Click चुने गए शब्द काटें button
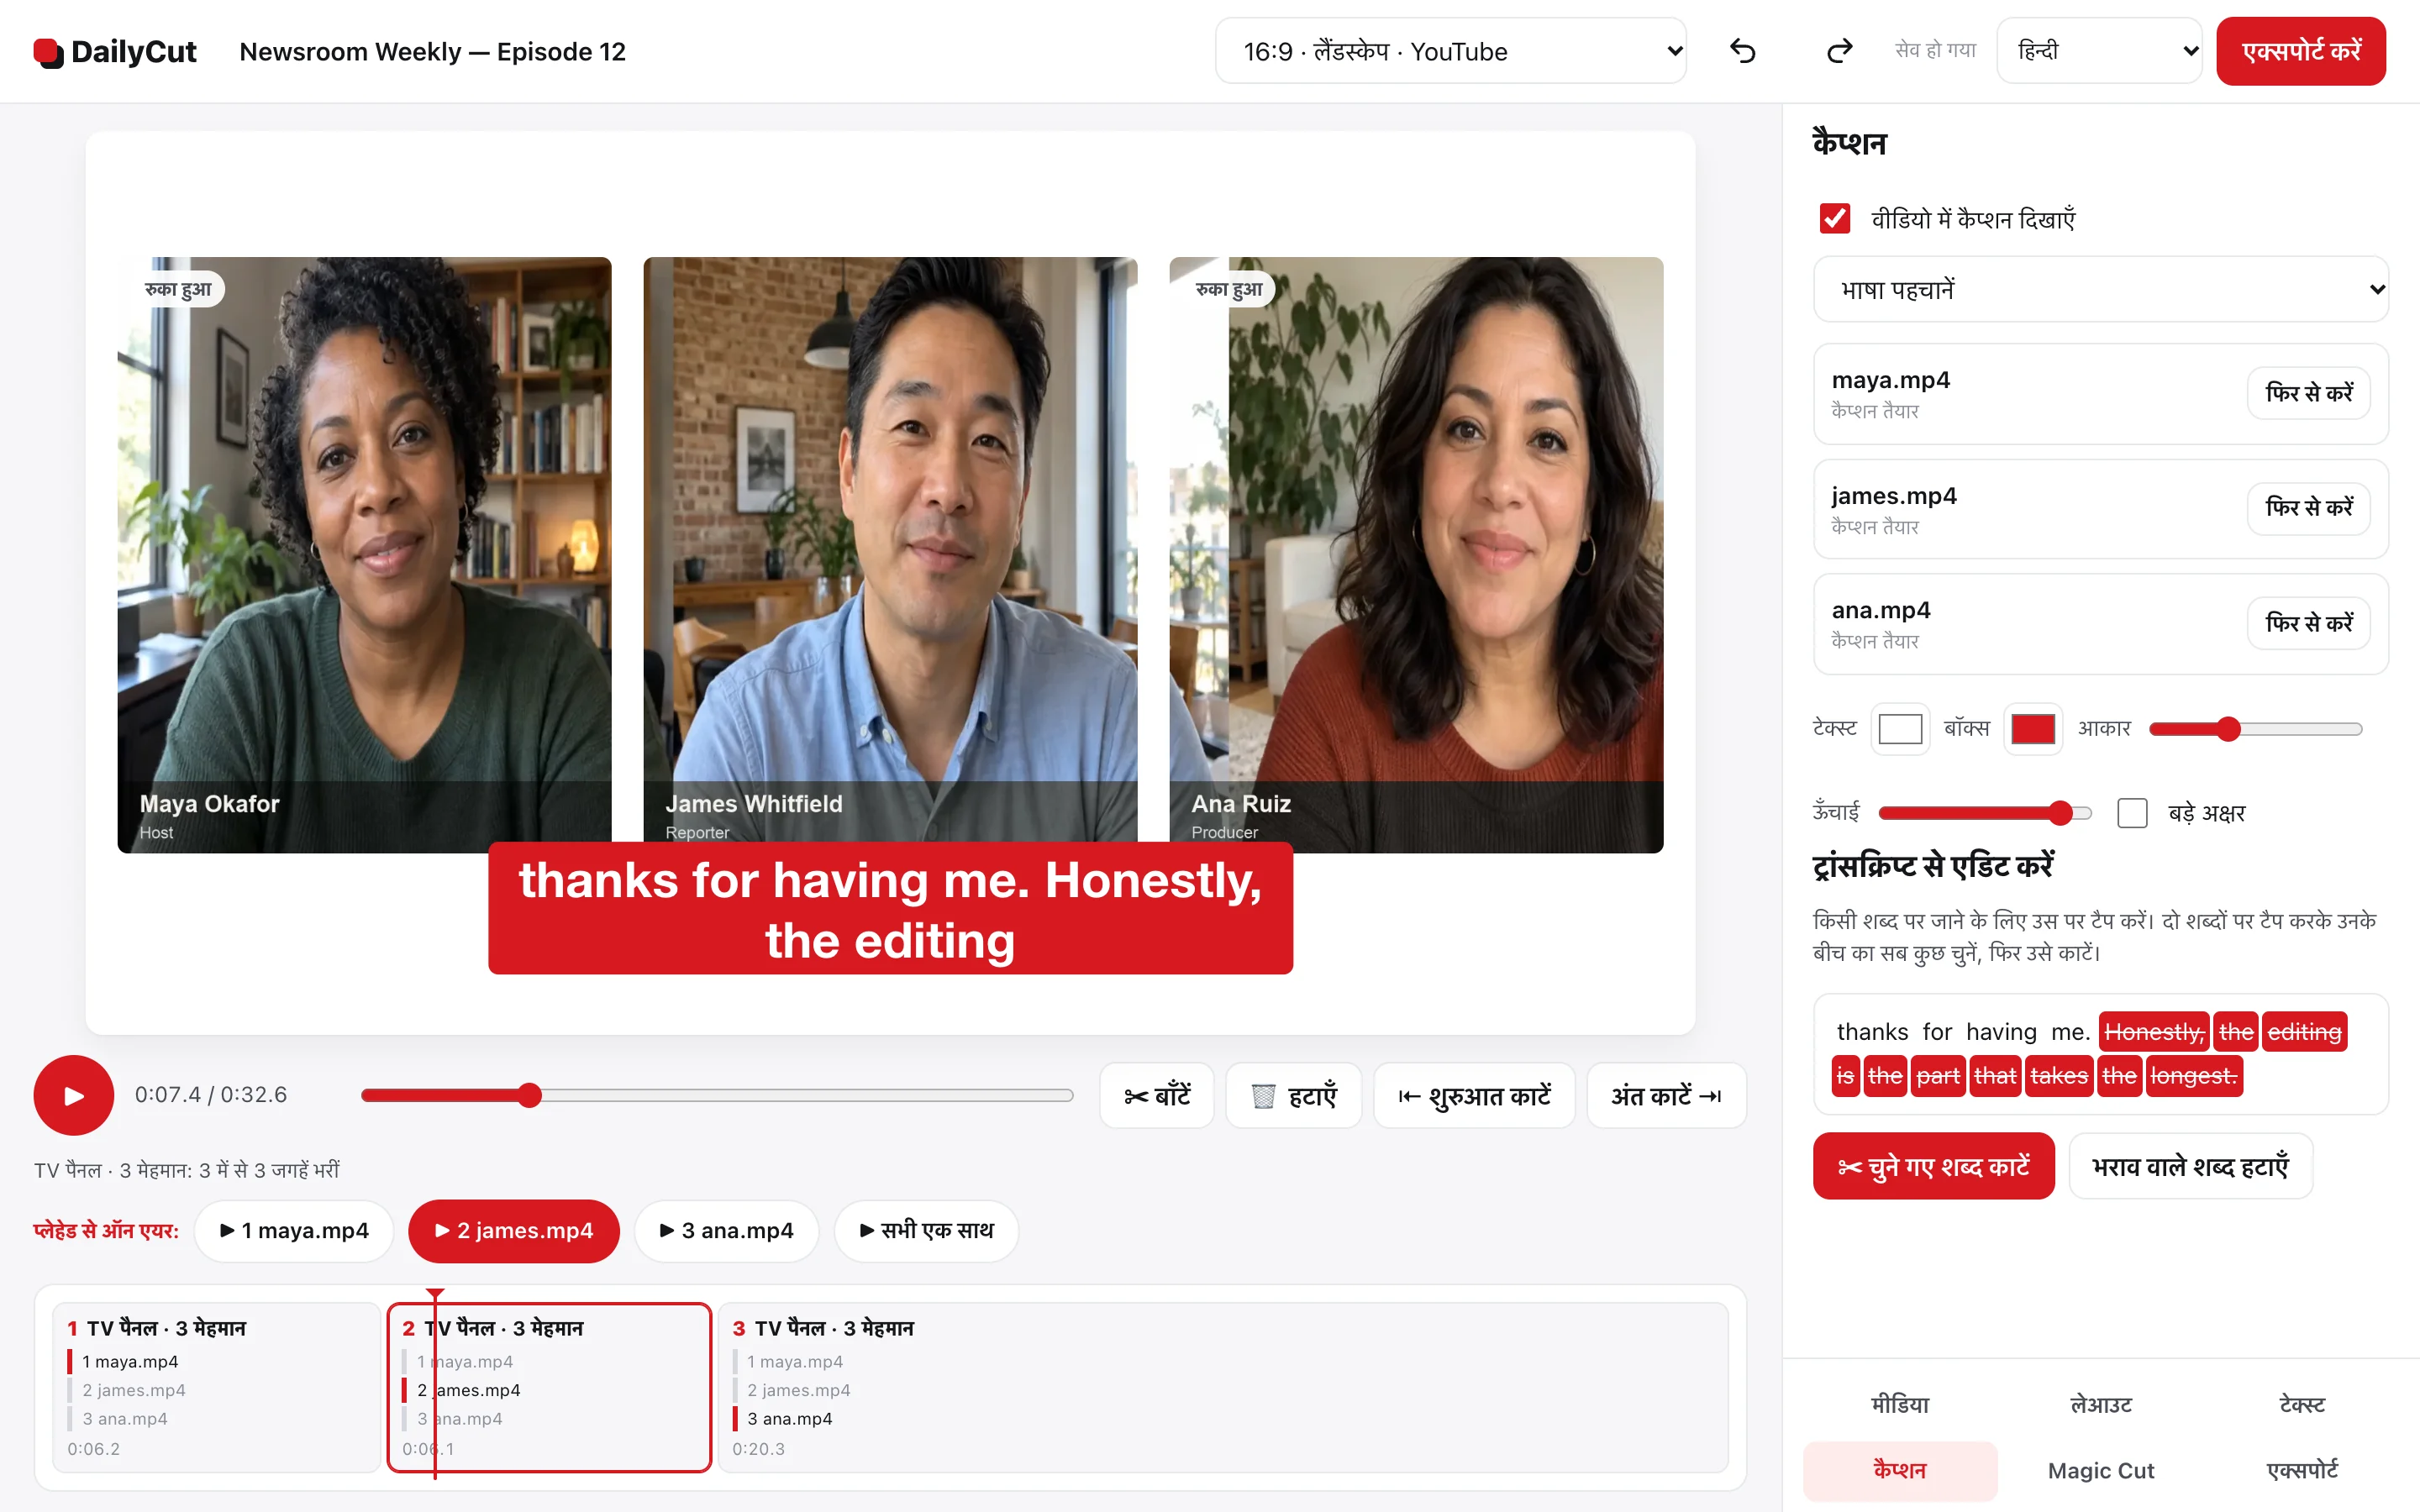2420x1512 pixels. (1934, 1166)
